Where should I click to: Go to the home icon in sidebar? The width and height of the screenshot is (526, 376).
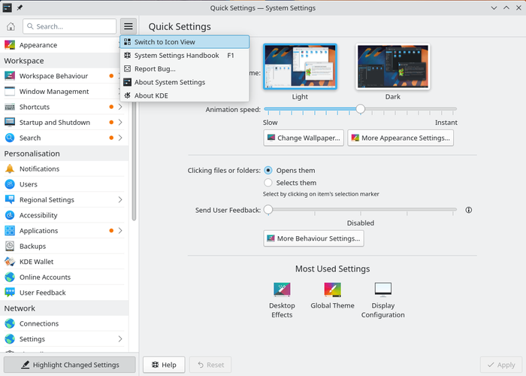[x=11, y=26]
